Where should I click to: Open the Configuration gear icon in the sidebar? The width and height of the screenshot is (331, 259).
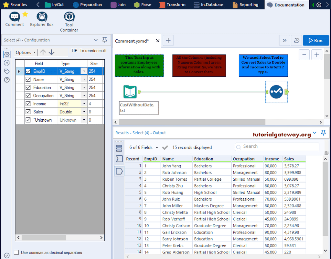[7, 54]
